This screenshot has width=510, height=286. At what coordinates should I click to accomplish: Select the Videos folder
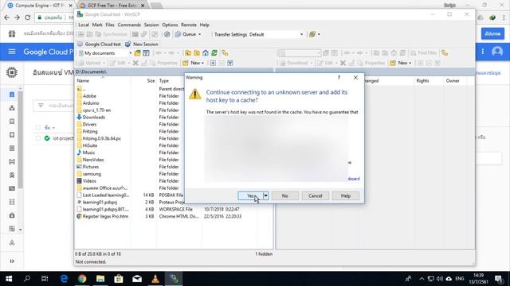89,181
